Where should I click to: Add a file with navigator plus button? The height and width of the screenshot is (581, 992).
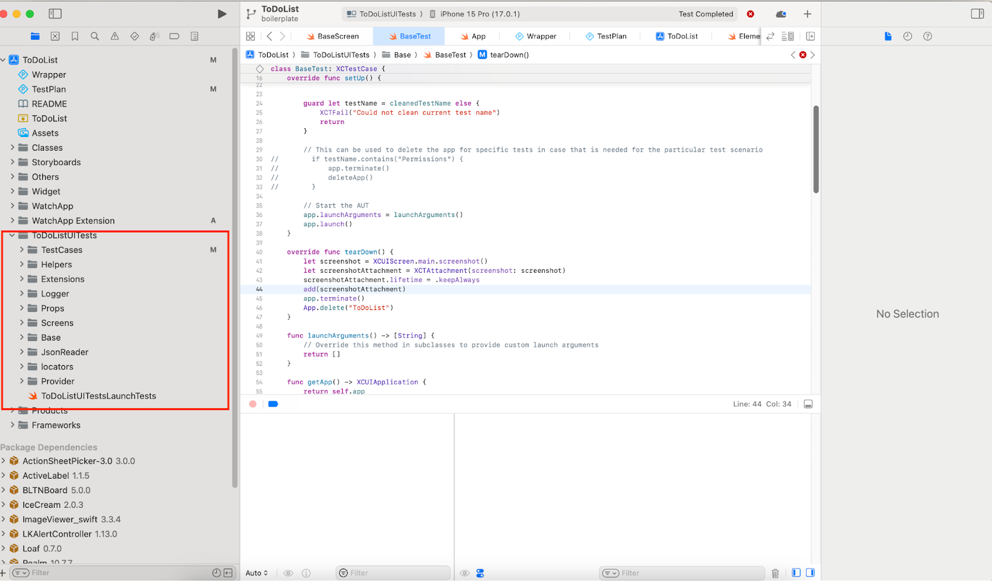click(x=2, y=573)
